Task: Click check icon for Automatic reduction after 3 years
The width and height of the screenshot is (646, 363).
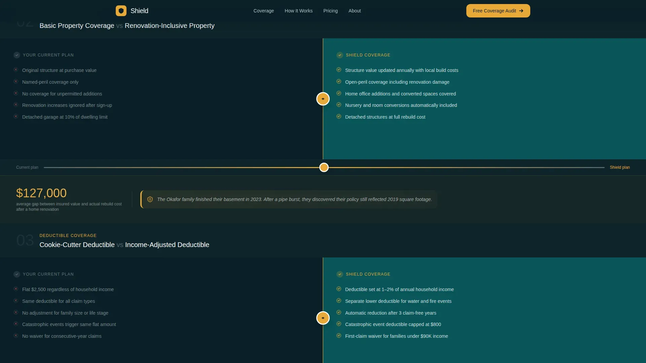Action: (339, 313)
